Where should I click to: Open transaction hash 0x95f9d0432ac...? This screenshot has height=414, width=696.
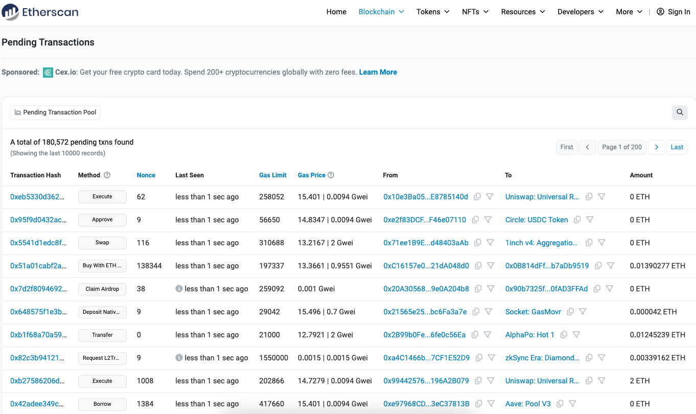click(x=38, y=220)
